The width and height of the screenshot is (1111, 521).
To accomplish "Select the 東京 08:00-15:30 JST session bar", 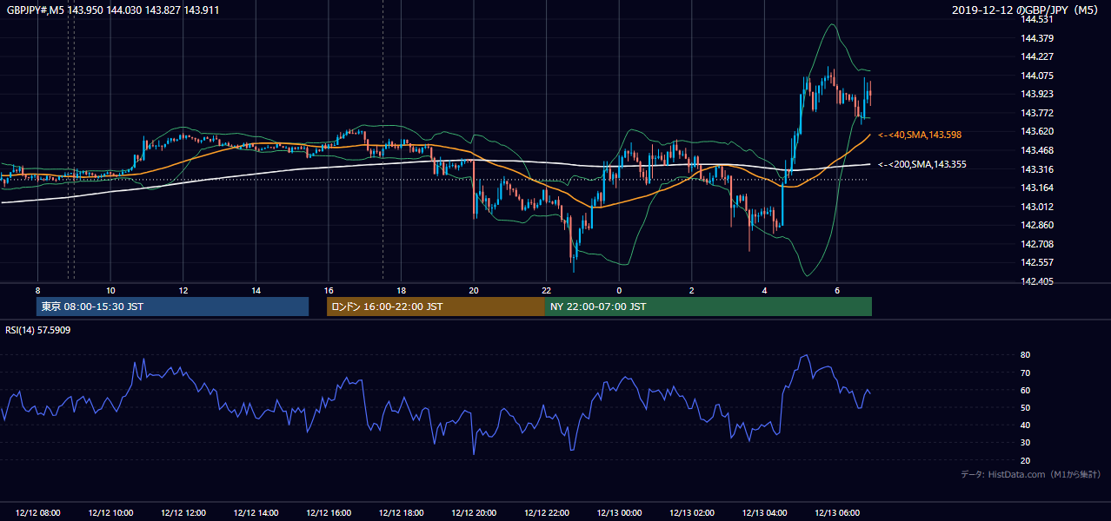I will [172, 307].
